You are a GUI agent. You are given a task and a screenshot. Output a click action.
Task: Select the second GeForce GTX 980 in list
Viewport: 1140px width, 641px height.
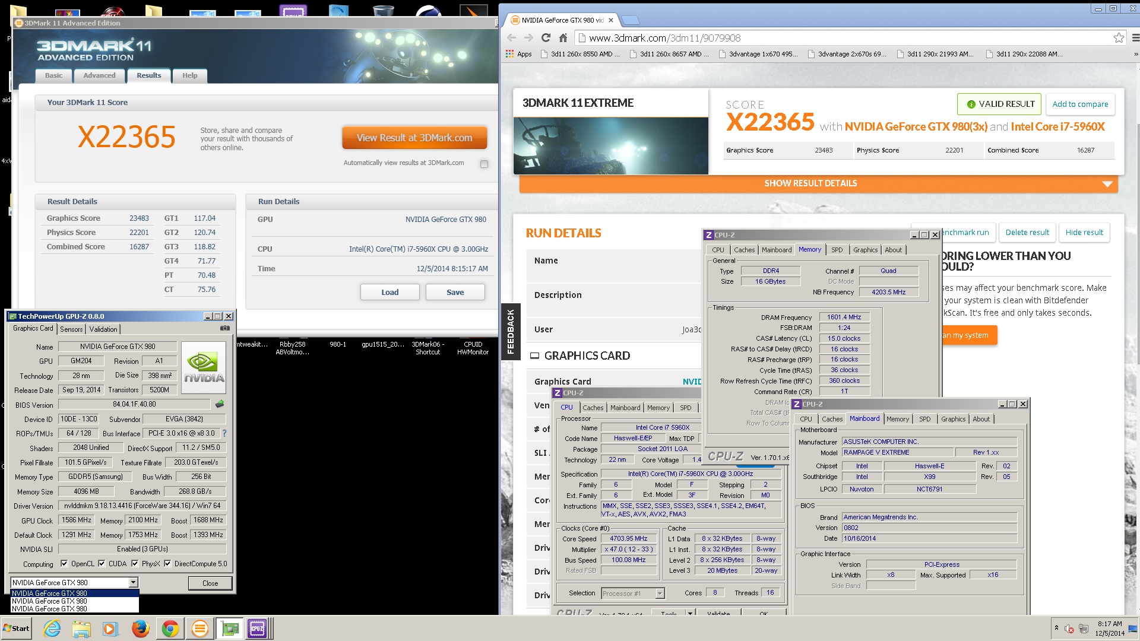[75, 601]
